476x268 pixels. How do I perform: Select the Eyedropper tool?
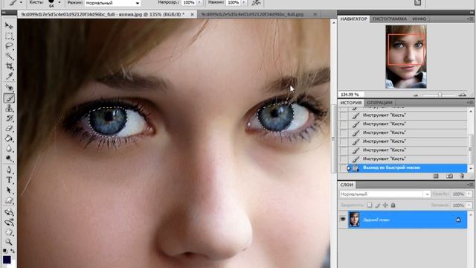(9, 76)
